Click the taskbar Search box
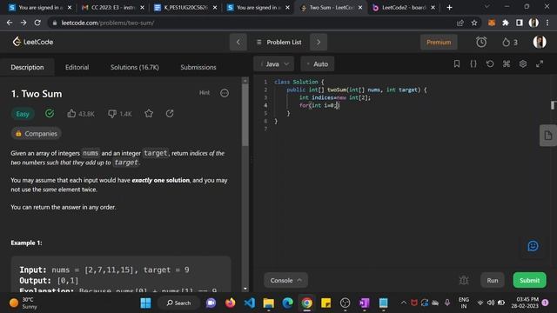 coord(178,303)
